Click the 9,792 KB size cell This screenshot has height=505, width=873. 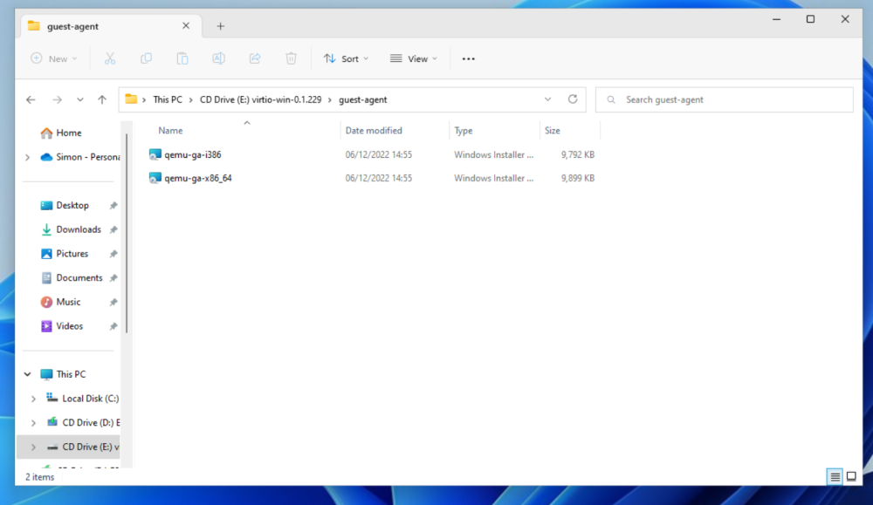pyautogui.click(x=577, y=154)
